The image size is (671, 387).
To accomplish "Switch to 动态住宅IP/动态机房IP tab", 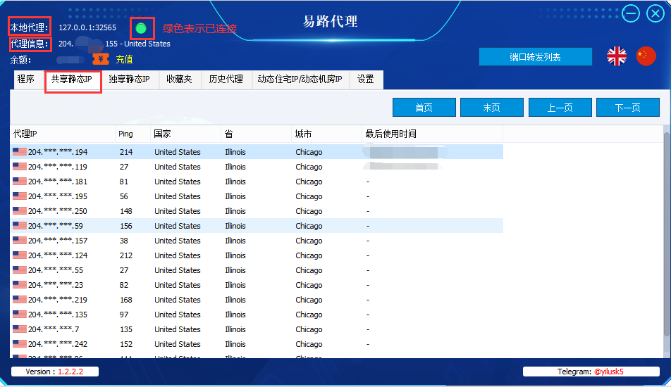I will 300,80.
